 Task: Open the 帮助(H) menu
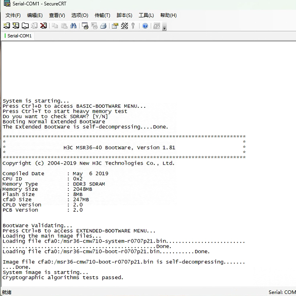click(x=168, y=15)
